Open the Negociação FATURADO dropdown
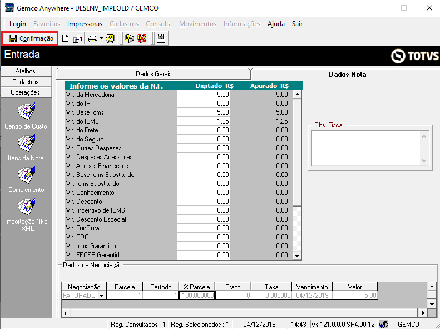 pos(102,296)
